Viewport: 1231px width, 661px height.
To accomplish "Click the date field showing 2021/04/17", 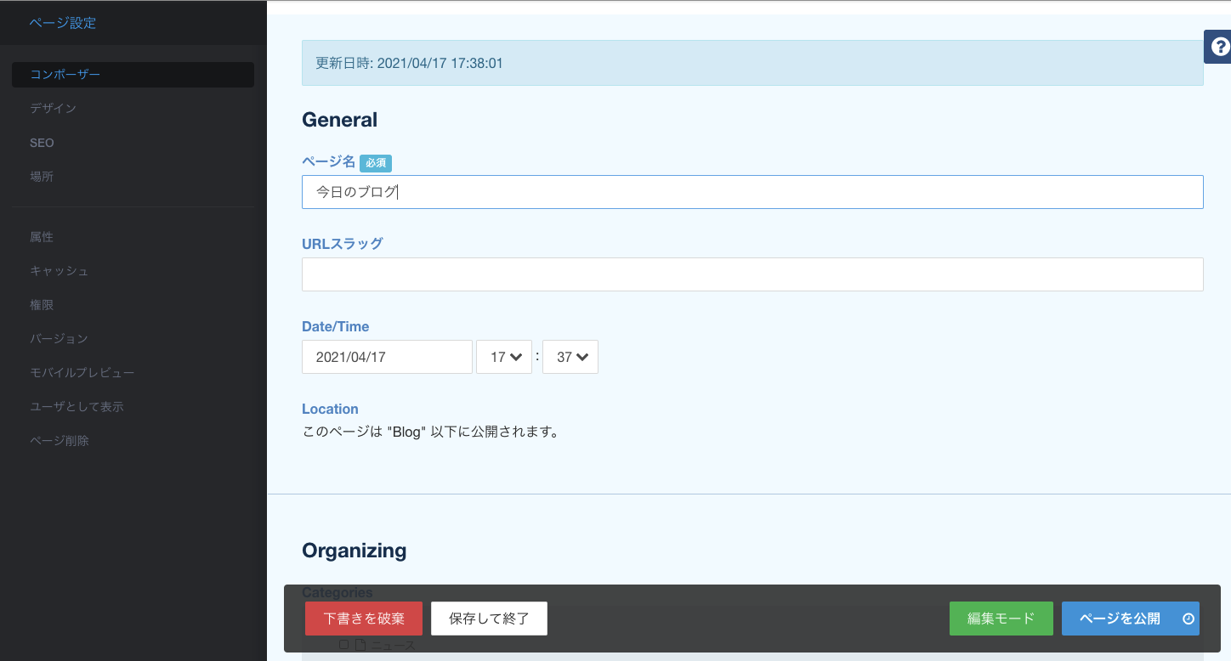I will pyautogui.click(x=387, y=357).
